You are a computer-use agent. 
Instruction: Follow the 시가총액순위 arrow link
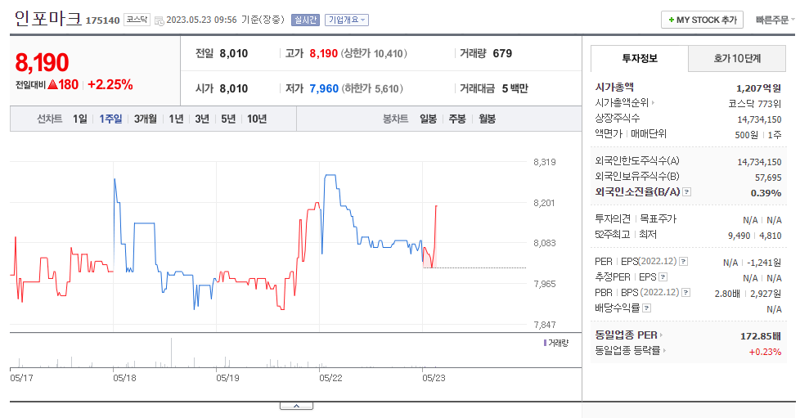(624, 103)
